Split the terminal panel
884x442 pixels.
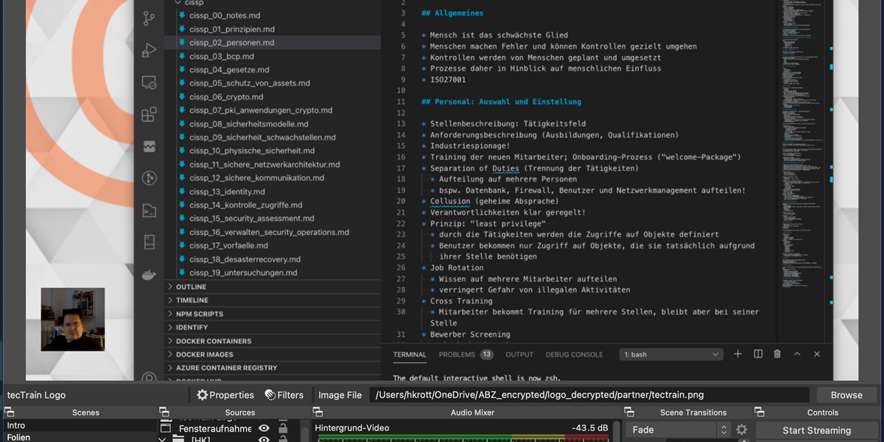coord(758,354)
